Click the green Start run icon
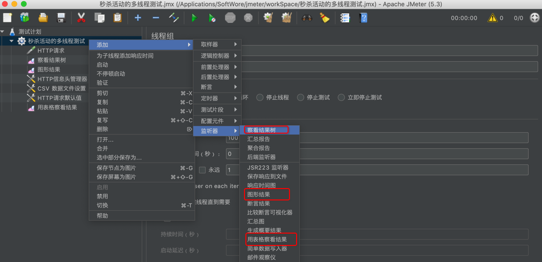 point(194,17)
